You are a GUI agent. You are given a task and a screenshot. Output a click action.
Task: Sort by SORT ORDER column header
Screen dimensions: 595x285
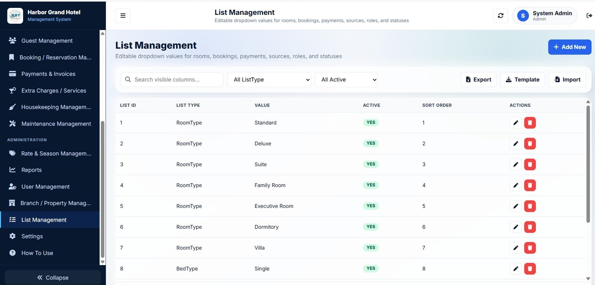point(437,105)
